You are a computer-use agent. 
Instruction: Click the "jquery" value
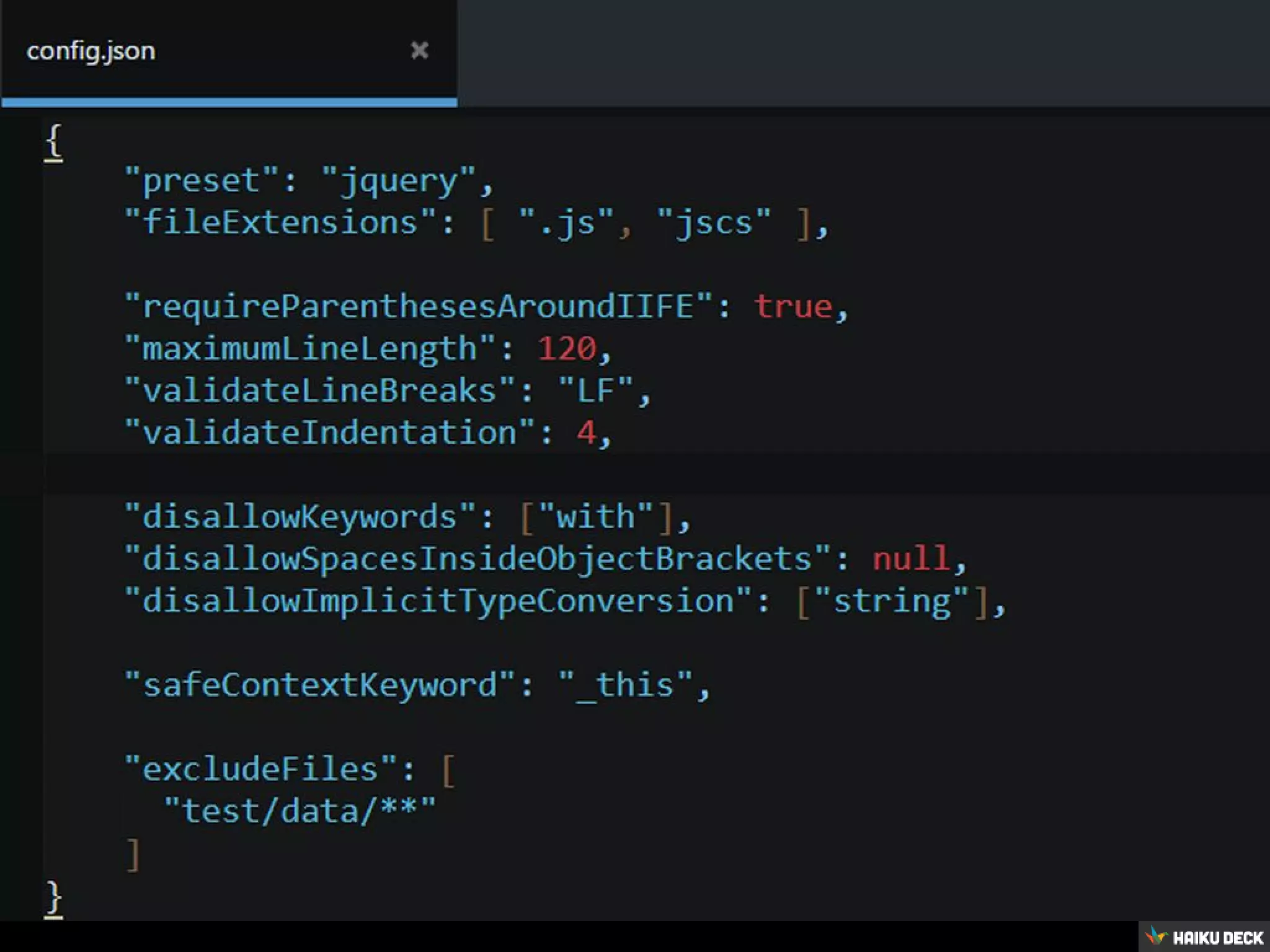pos(398,181)
